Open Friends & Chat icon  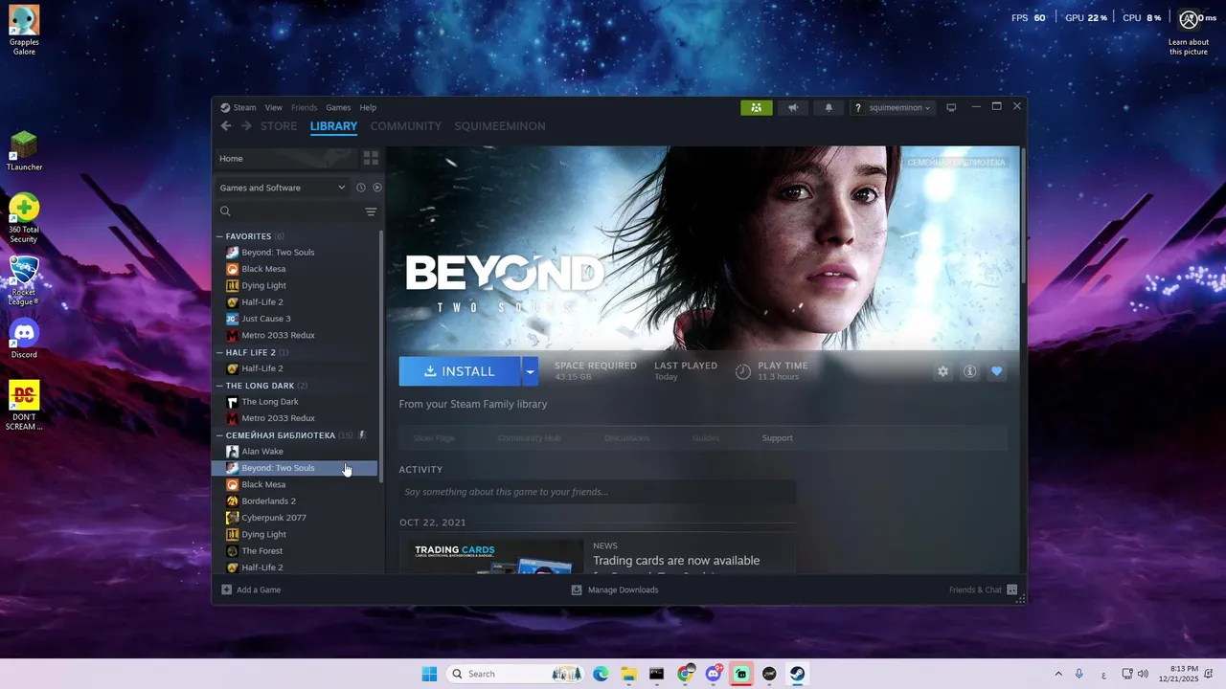tap(1011, 589)
